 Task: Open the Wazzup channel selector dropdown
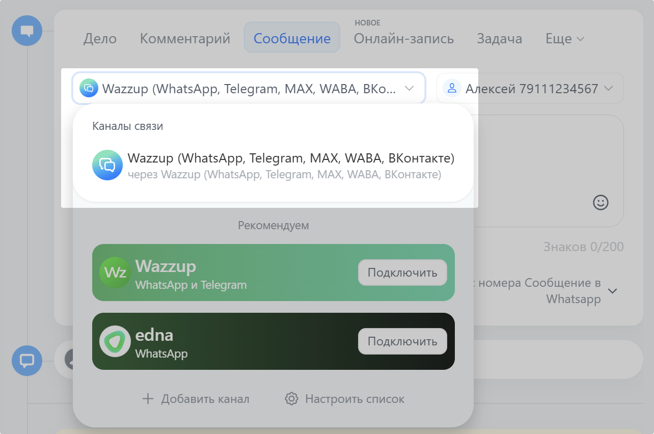[x=409, y=88]
